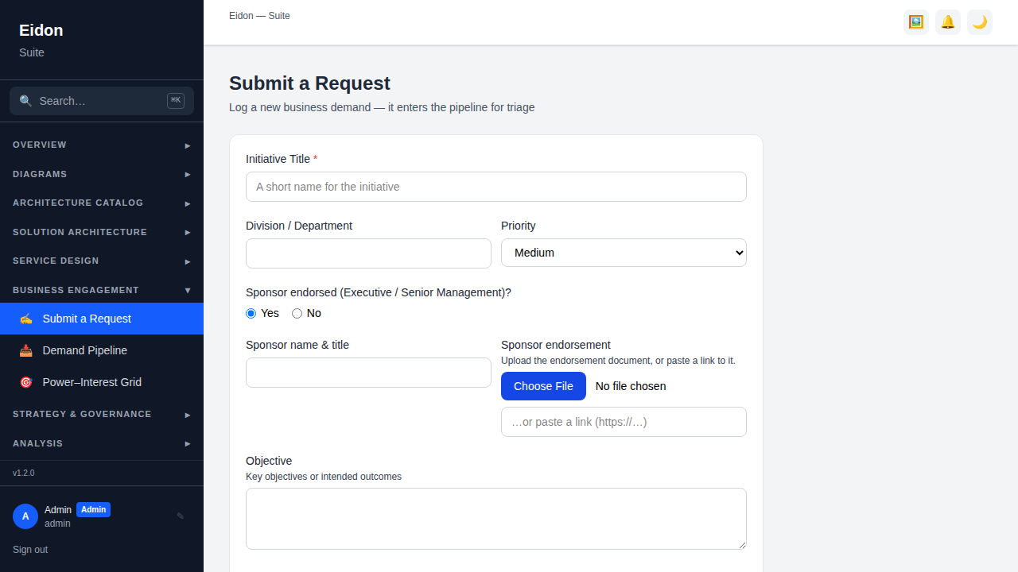Collapse the Business Engagement section
The width and height of the screenshot is (1018, 572).
[x=102, y=290]
